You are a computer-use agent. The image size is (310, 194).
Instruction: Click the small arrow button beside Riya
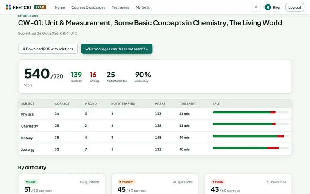click(x=256, y=7)
